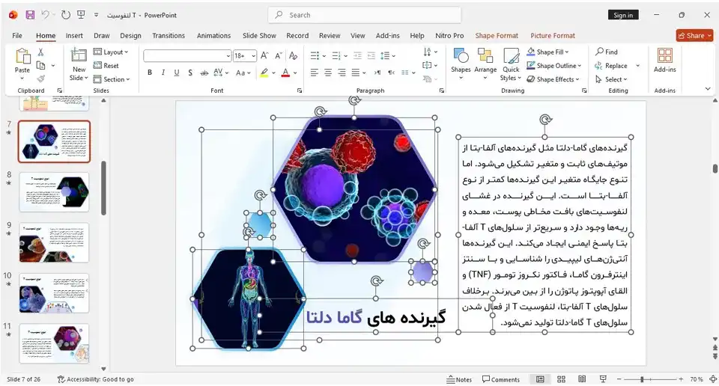Decrease font size icon
719x386 pixels.
point(279,56)
